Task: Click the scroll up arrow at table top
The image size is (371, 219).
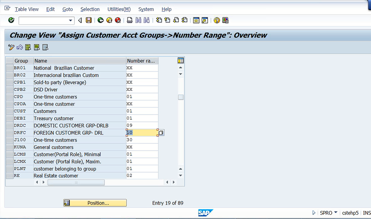Action: coord(180,67)
